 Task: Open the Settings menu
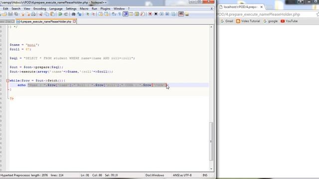pos(71,9)
